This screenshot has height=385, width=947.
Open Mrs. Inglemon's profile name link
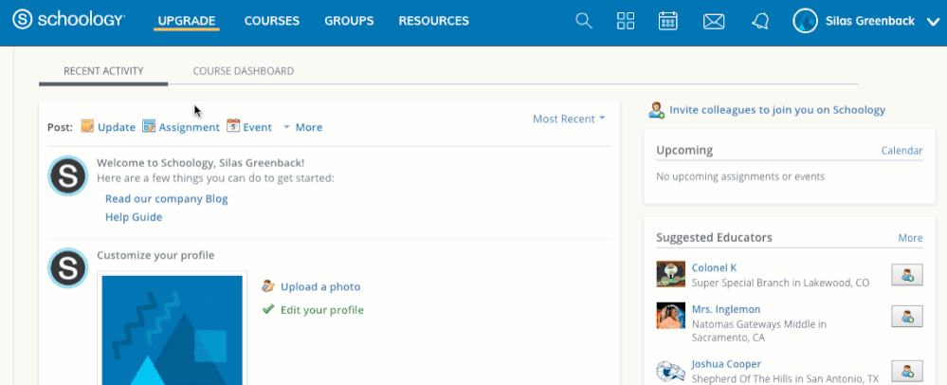pyautogui.click(x=726, y=309)
